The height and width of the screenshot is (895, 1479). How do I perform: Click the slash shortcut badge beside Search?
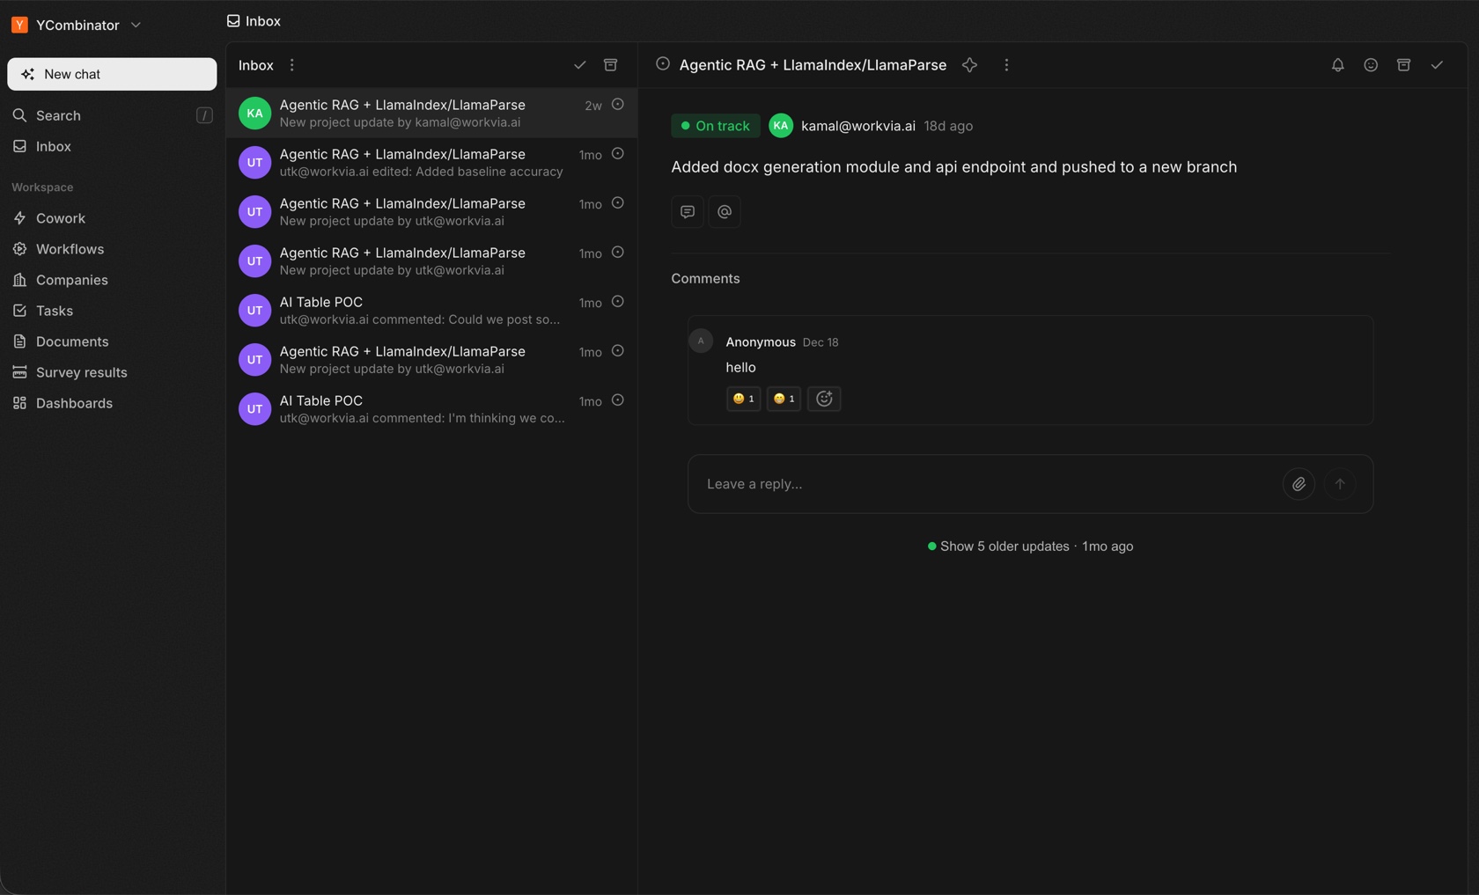(204, 115)
